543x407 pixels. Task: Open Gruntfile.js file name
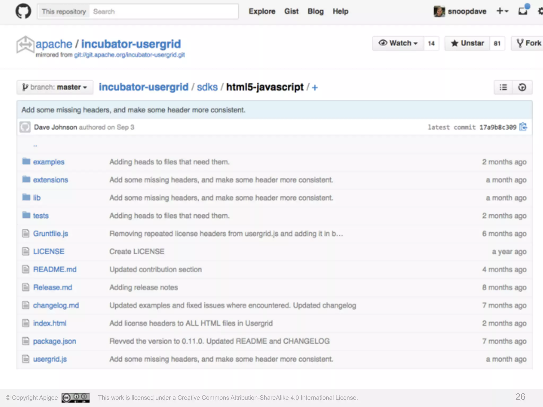(x=50, y=233)
